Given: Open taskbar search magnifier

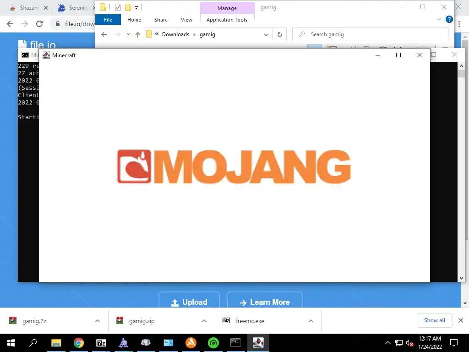Looking at the screenshot, I should pos(33,343).
